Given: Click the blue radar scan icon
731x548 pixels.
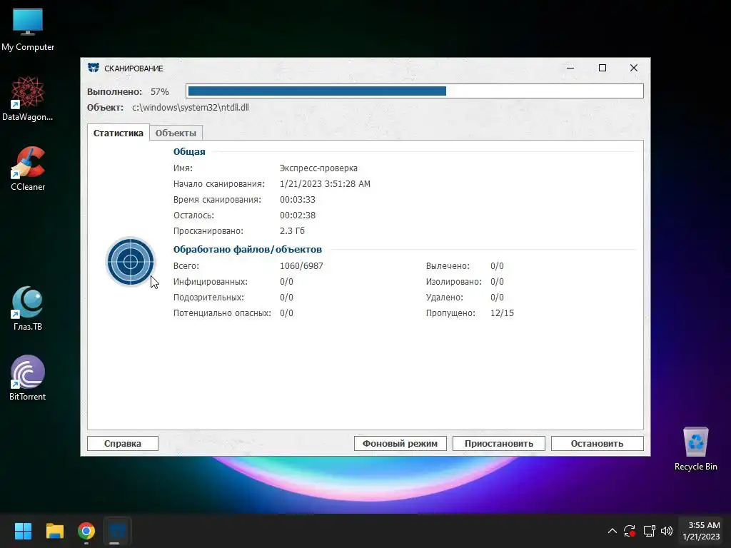Looking at the screenshot, I should click(x=131, y=261).
